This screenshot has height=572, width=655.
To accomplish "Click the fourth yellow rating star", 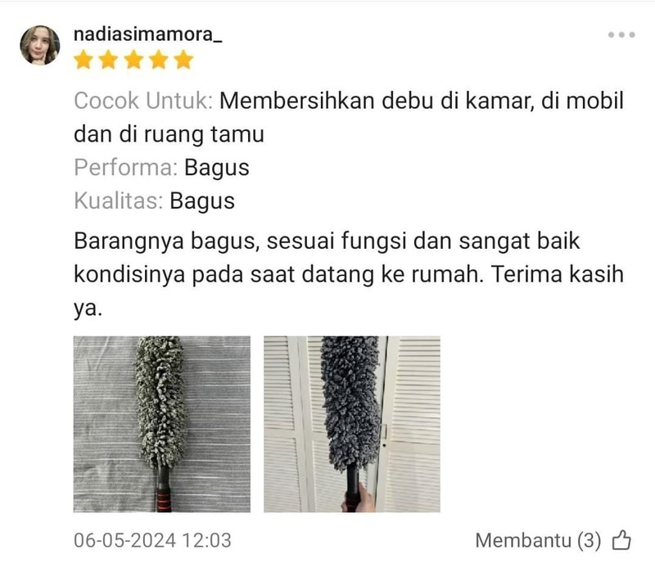I will click(159, 60).
